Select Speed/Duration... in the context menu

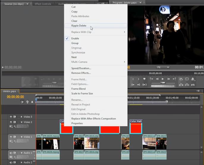[81, 68]
